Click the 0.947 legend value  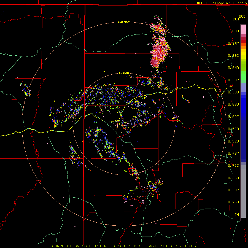pos(233,43)
